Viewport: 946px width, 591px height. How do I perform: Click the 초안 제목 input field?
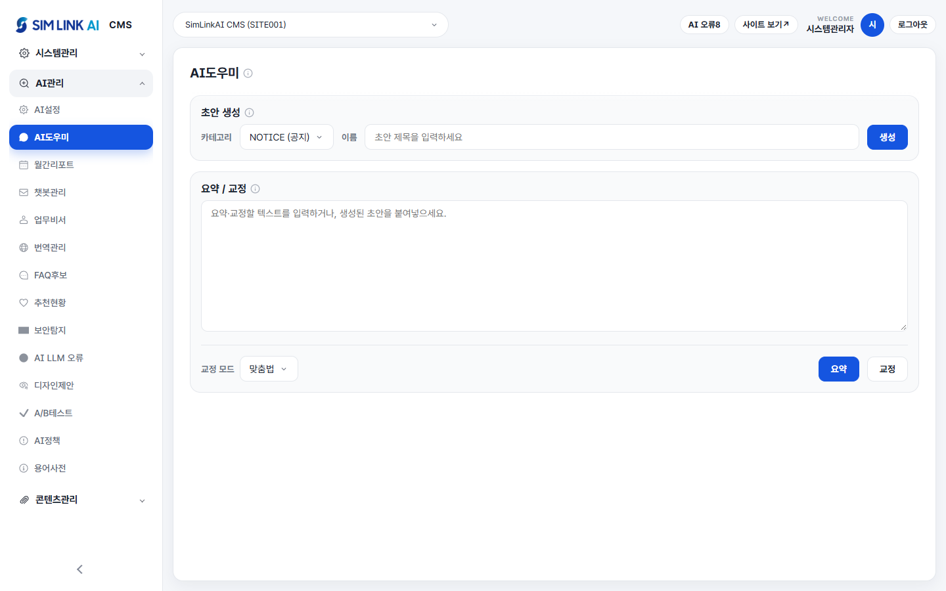(x=612, y=137)
